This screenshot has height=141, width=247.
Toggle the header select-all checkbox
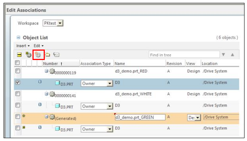pos(17,63)
